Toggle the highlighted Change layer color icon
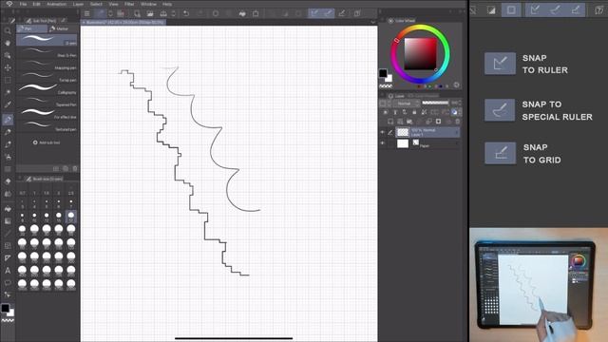This screenshot has width=608, height=342. point(454,112)
